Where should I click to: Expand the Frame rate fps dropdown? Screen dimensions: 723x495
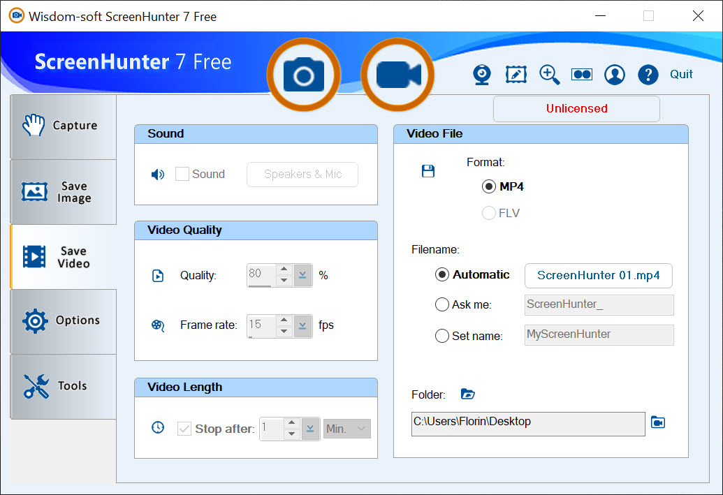[x=302, y=325]
